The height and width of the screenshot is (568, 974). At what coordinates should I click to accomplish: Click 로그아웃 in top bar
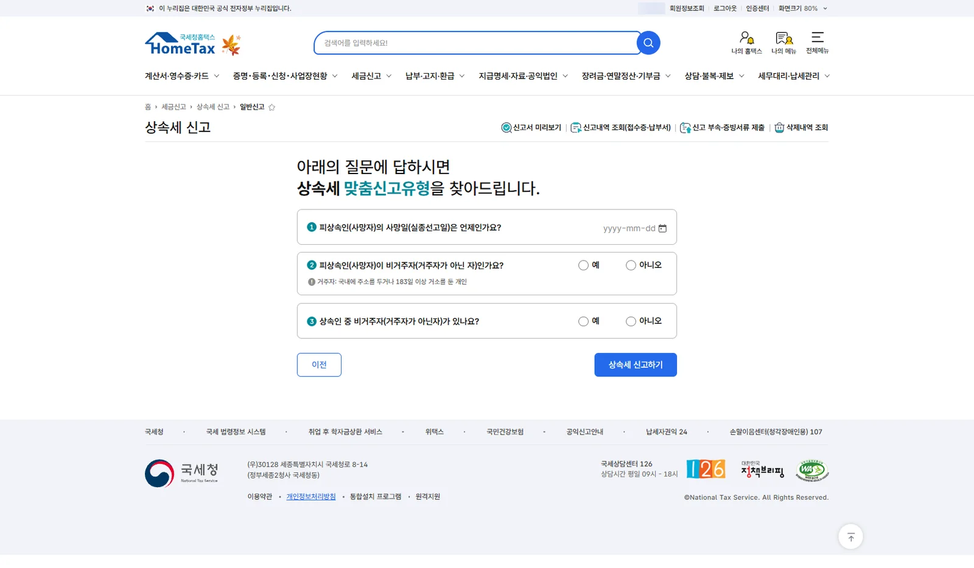point(725,9)
